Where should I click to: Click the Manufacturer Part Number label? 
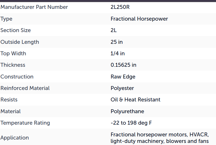point(34,7)
